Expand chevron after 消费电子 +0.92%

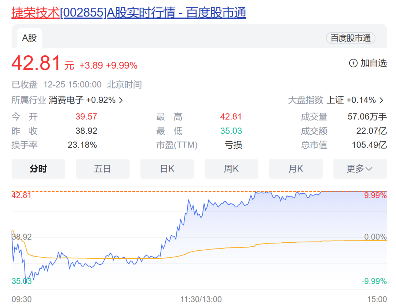[121, 100]
